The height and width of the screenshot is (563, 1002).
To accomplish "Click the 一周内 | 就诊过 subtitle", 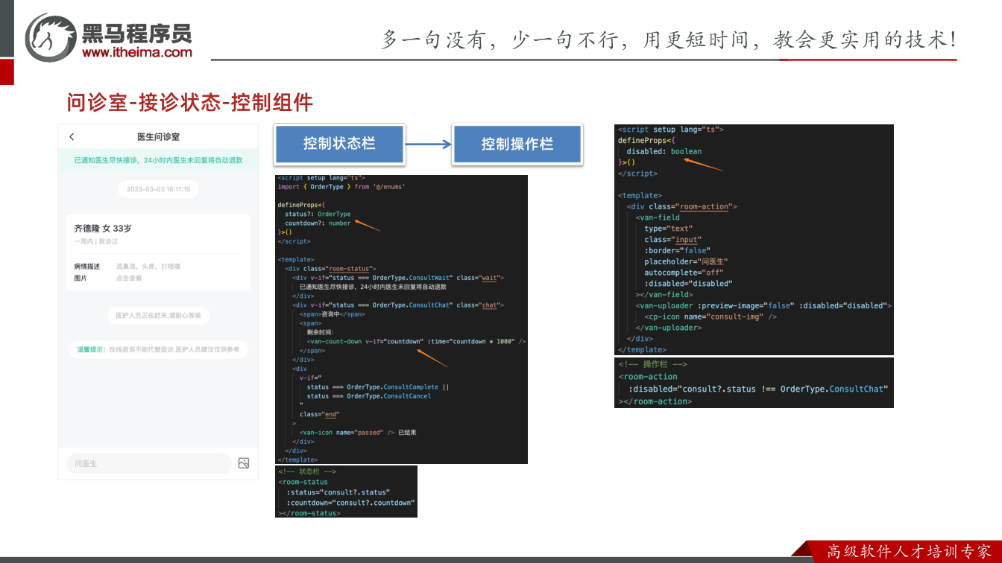I will pyautogui.click(x=96, y=241).
